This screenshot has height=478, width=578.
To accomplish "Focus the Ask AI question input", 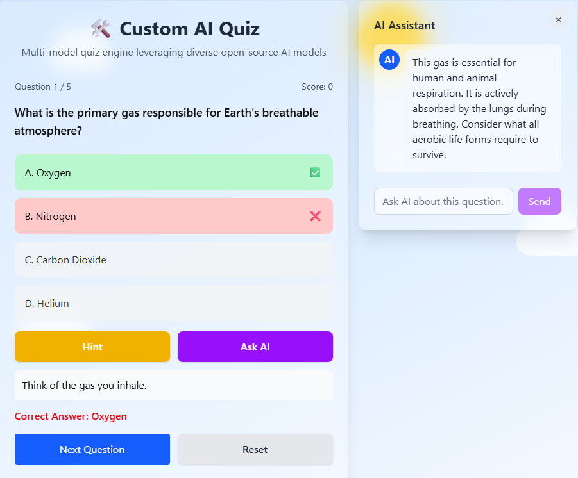I will point(443,201).
